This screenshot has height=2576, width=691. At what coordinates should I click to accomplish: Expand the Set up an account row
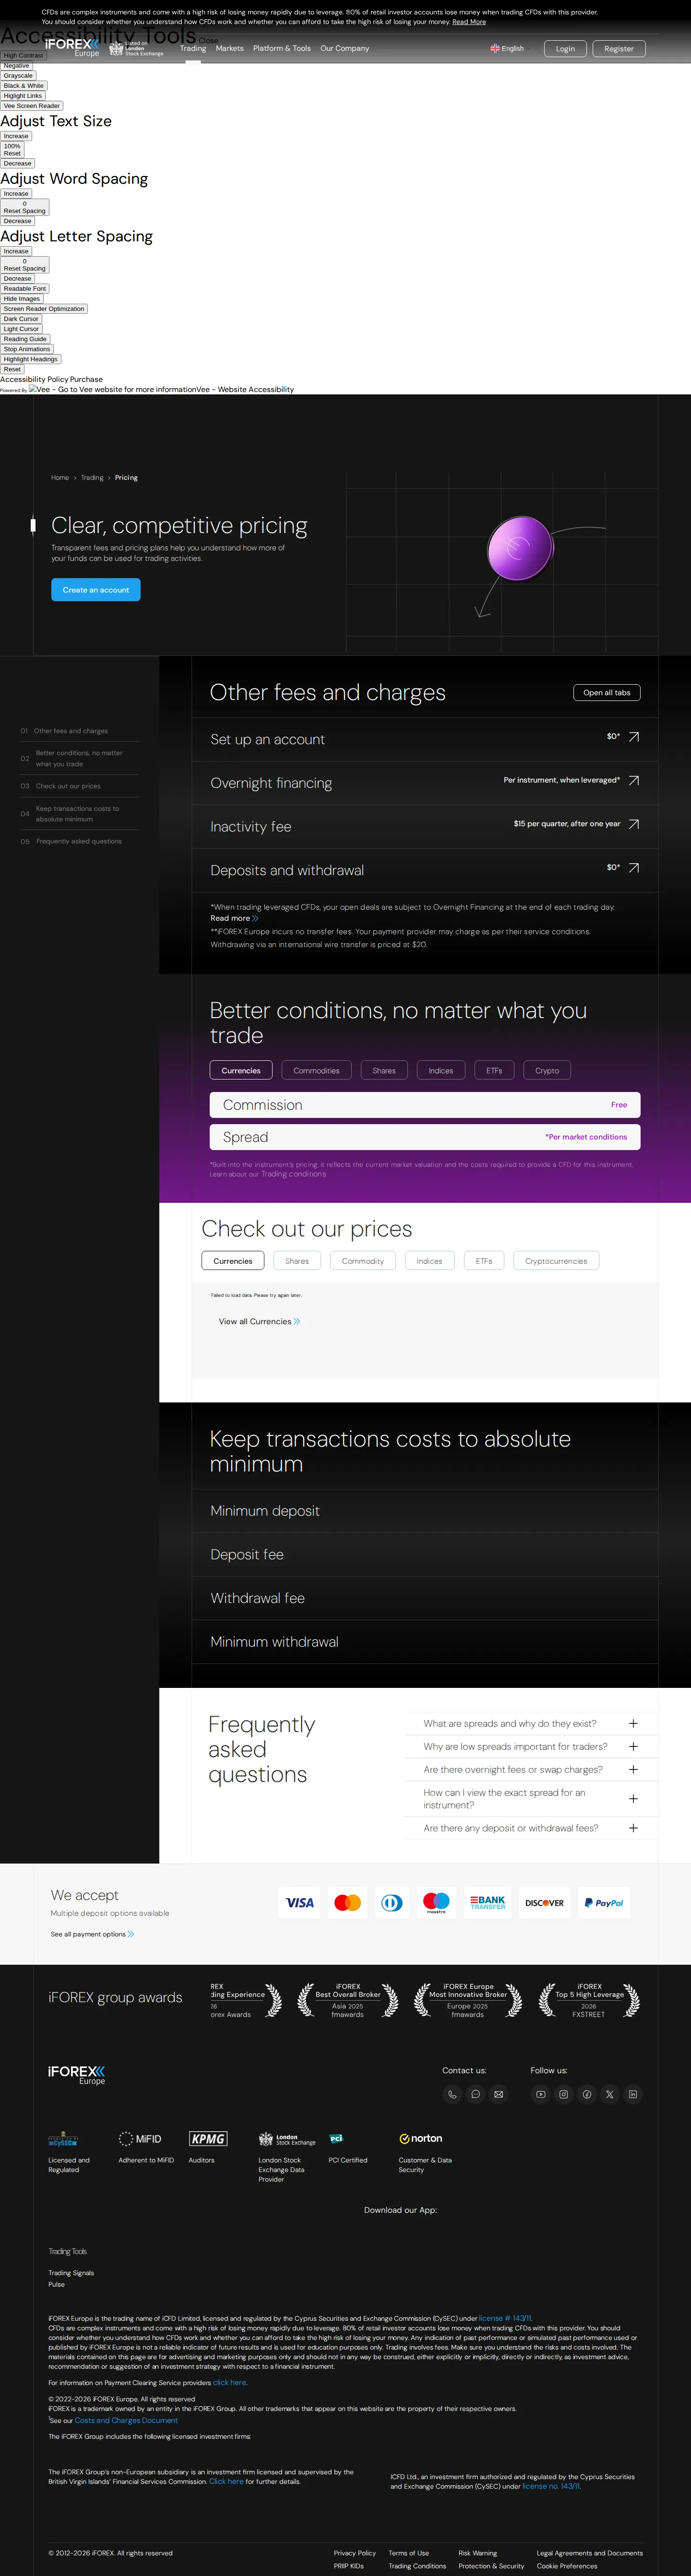pos(425,739)
